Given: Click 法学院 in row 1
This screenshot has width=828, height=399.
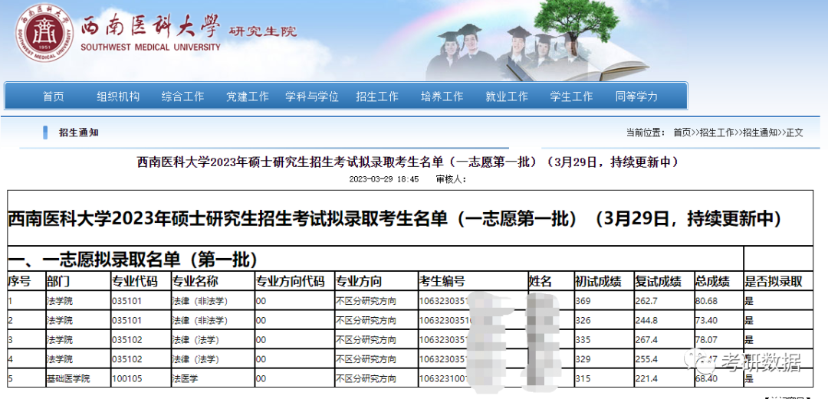Looking at the screenshot, I should [x=60, y=302].
